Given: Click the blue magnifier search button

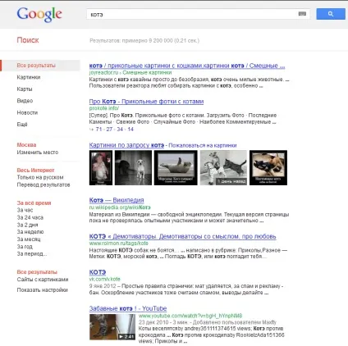Looking at the screenshot, I should pyautogui.click(x=331, y=14).
